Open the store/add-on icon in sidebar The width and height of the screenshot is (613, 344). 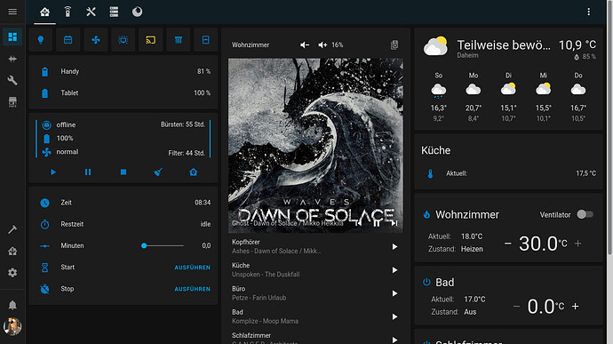tap(12, 102)
